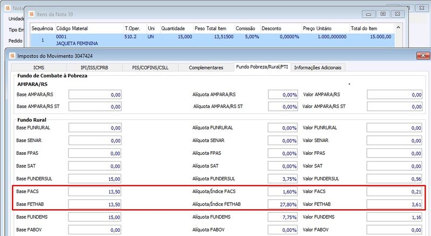Select the Valor FUNDERSUL field
431x236 pixels.
(394, 179)
